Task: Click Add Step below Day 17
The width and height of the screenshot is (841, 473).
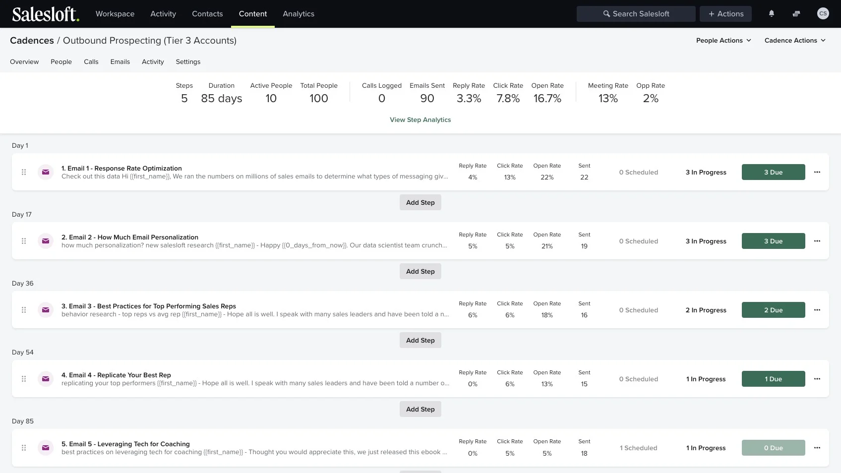Action: pyautogui.click(x=420, y=271)
